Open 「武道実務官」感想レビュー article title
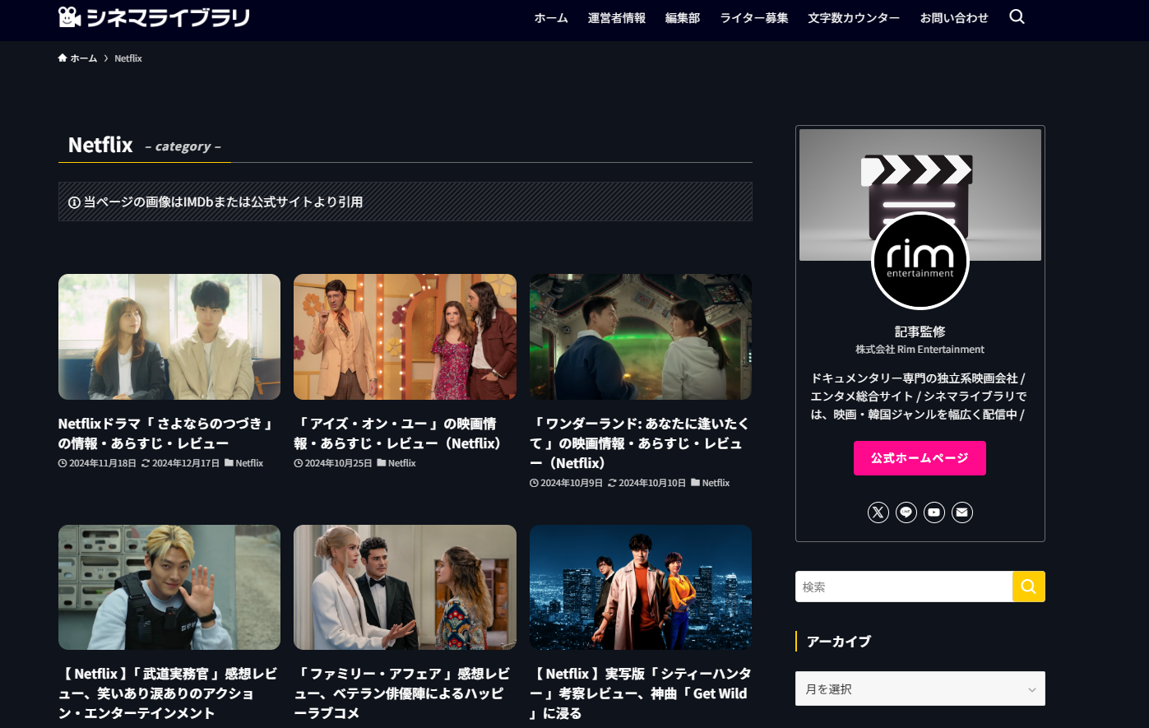This screenshot has width=1149, height=728. pyautogui.click(x=168, y=693)
